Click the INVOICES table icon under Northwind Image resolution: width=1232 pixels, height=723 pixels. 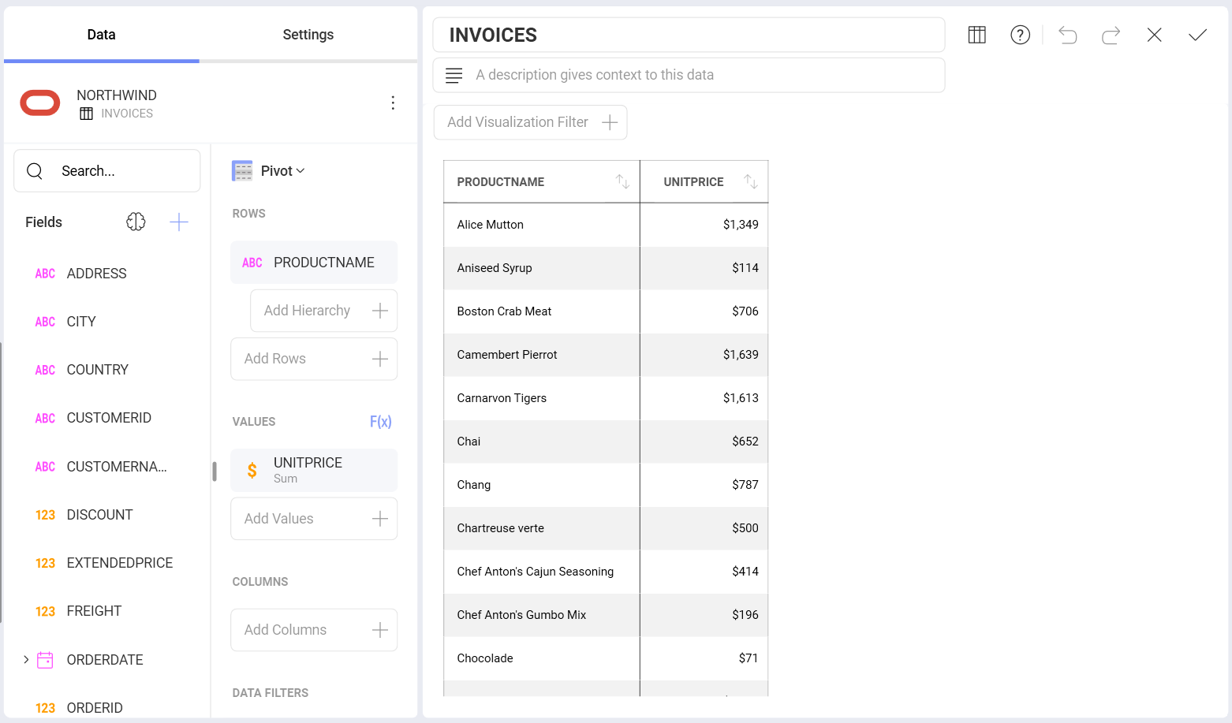pyautogui.click(x=87, y=114)
